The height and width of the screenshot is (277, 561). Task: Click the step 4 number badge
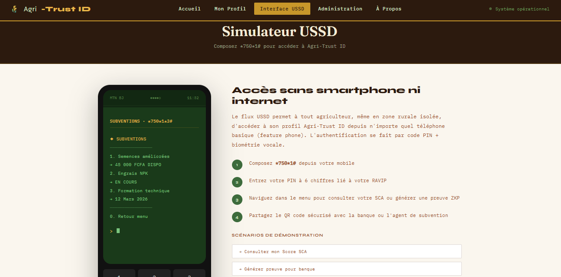click(237, 217)
